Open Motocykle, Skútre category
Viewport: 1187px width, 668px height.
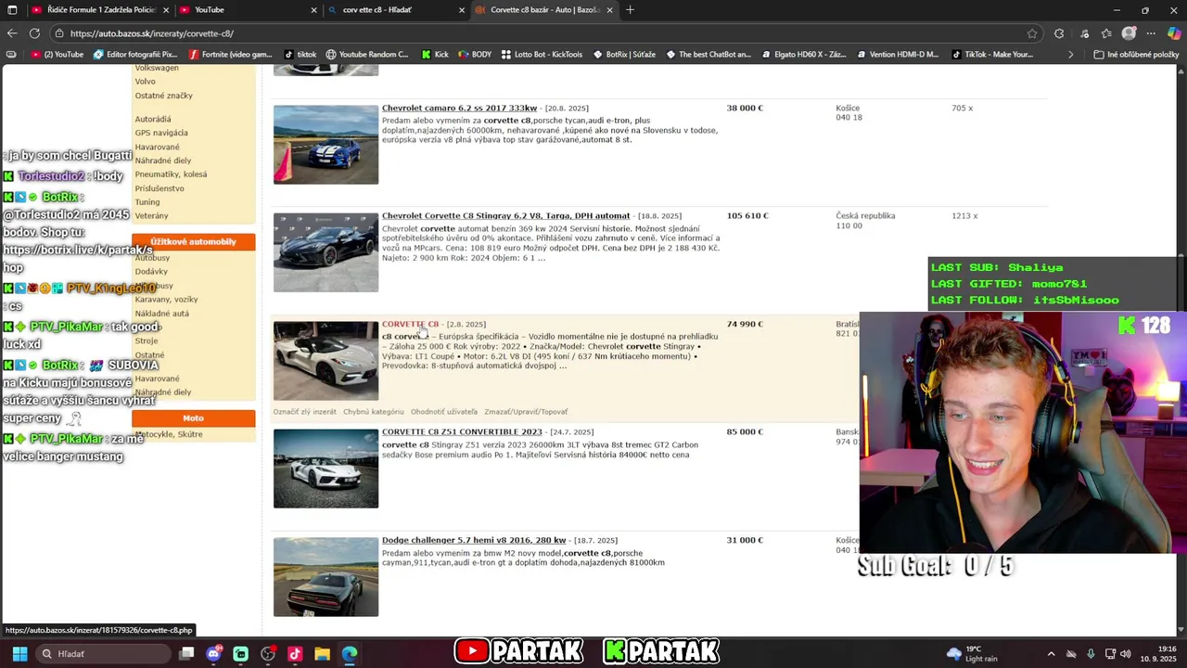(x=169, y=434)
